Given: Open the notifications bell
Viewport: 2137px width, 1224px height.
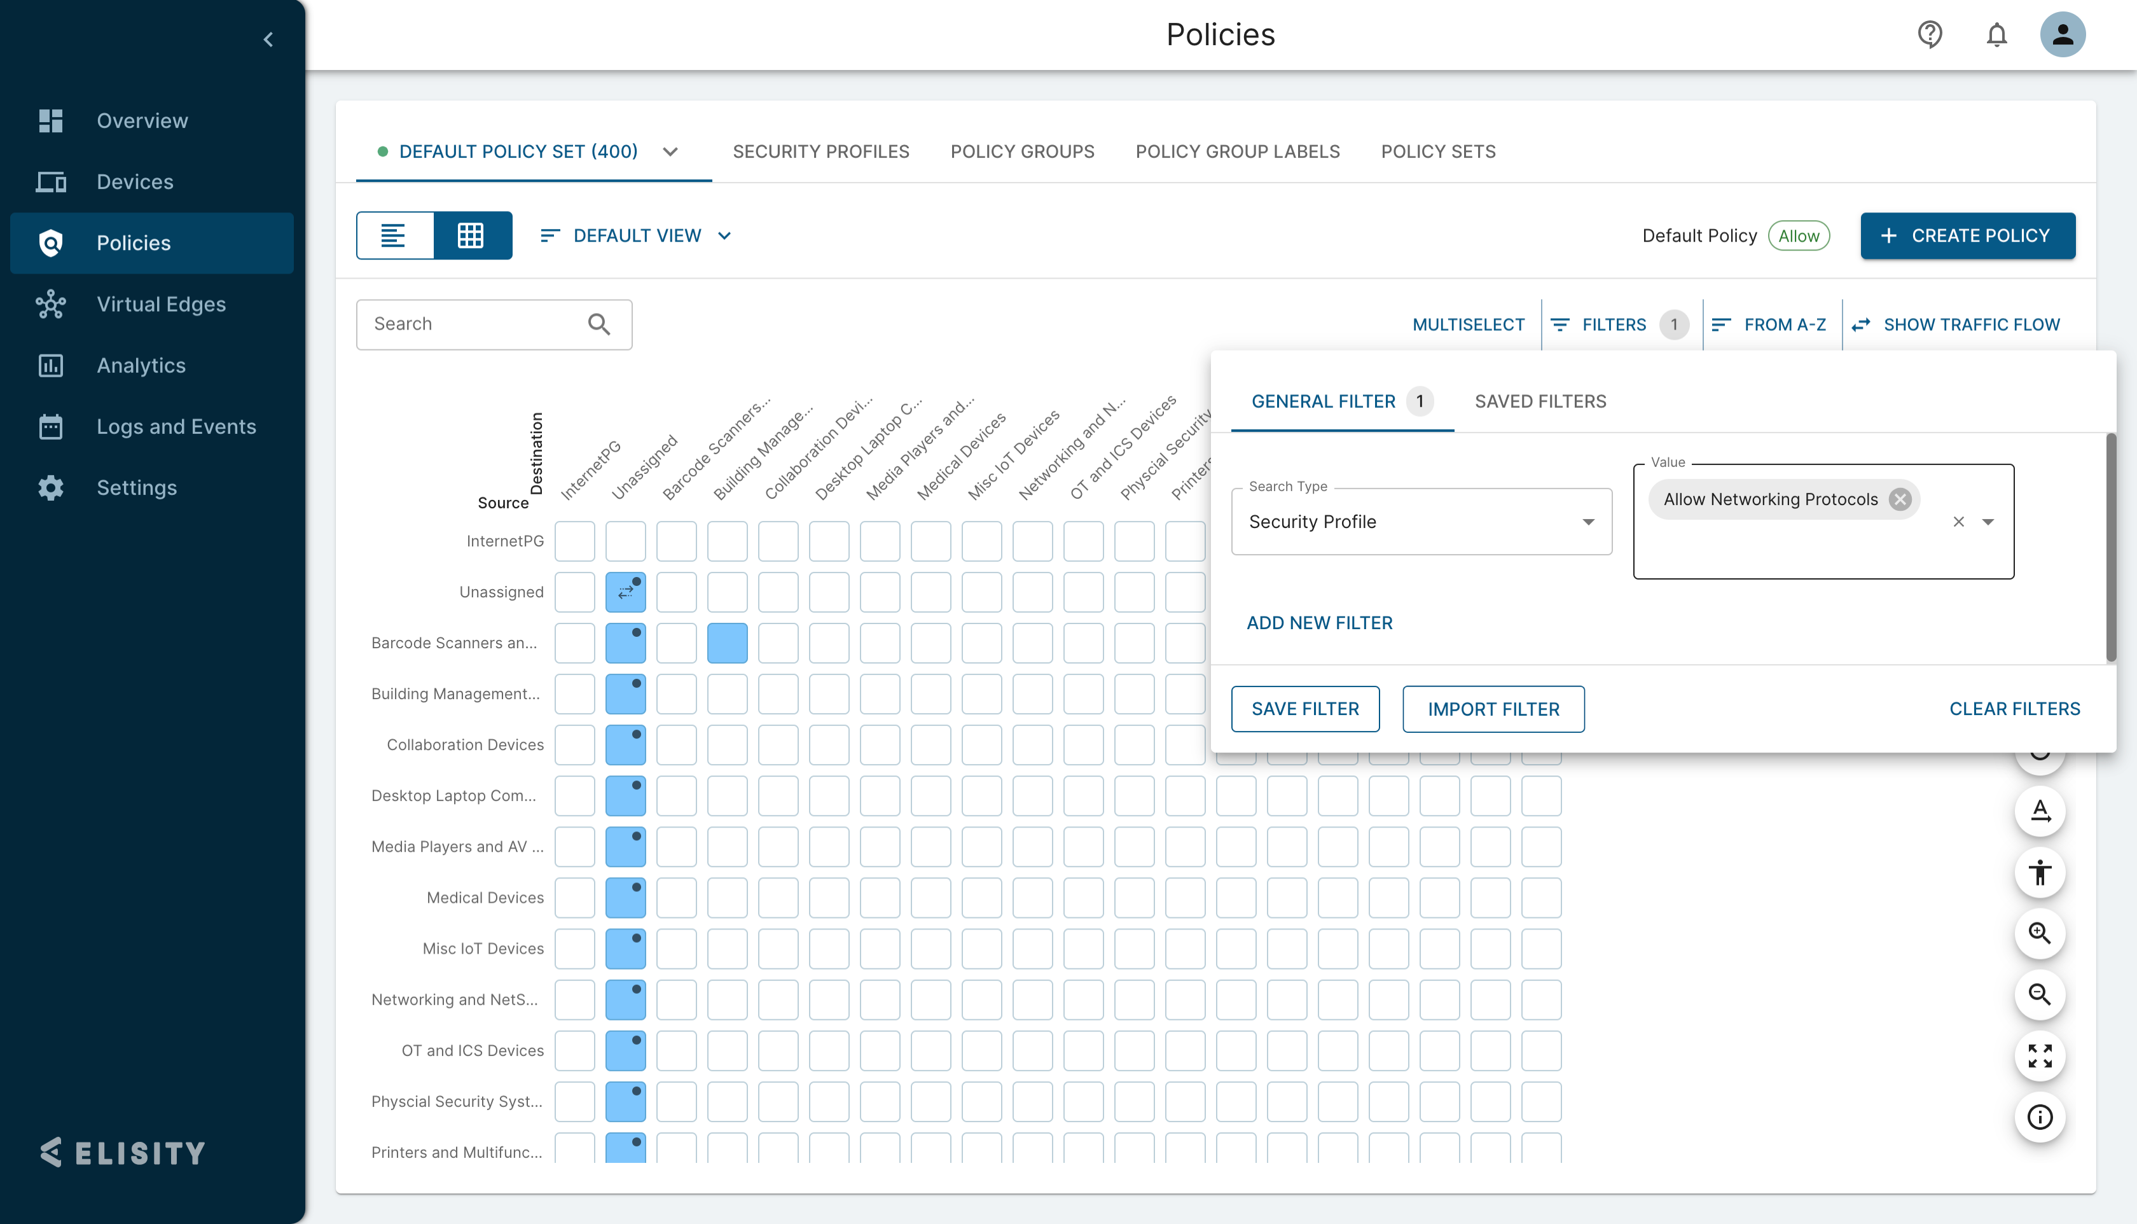Looking at the screenshot, I should [1996, 34].
